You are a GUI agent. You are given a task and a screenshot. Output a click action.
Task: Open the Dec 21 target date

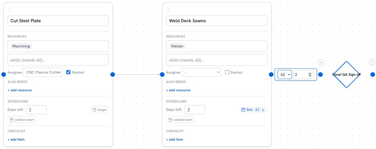250,110
